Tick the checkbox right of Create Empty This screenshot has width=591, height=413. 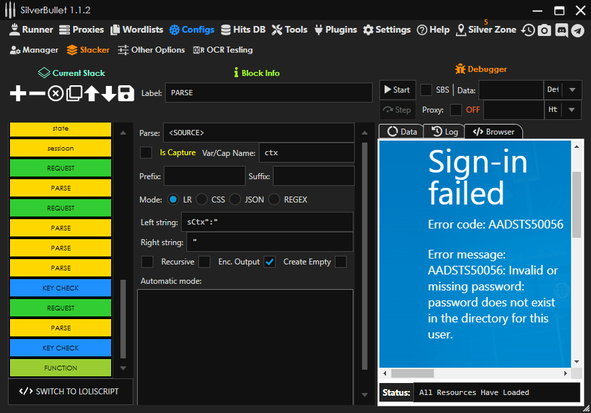[341, 261]
